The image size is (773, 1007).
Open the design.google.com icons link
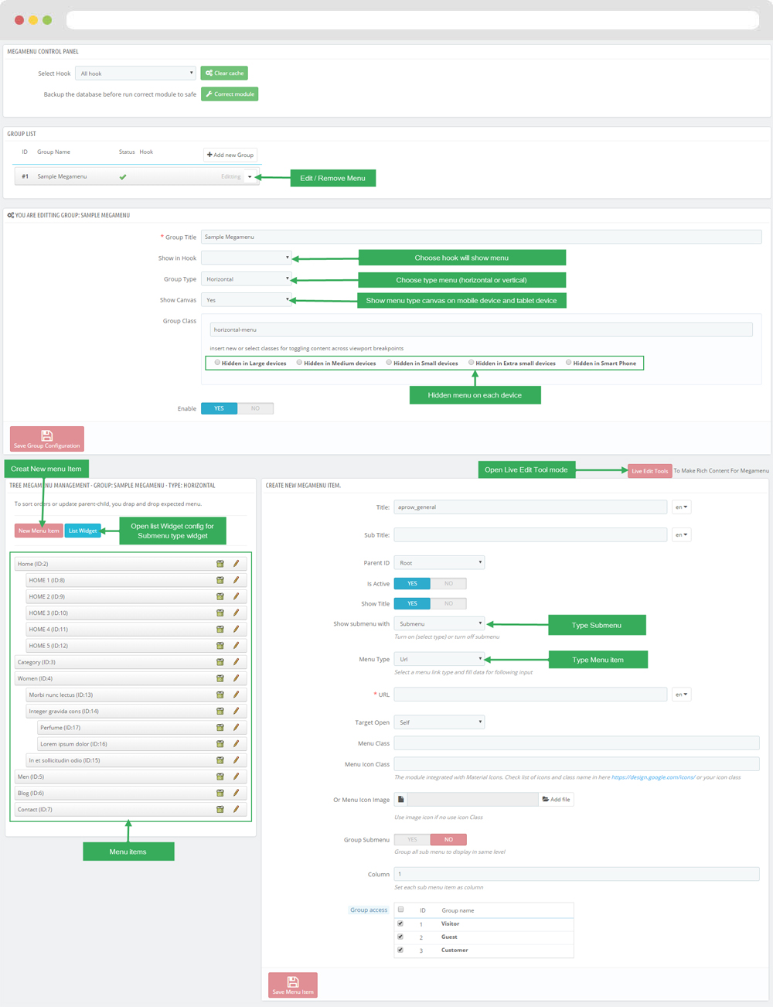tap(653, 777)
